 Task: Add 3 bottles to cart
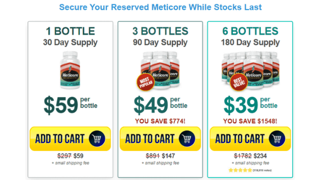(160, 139)
